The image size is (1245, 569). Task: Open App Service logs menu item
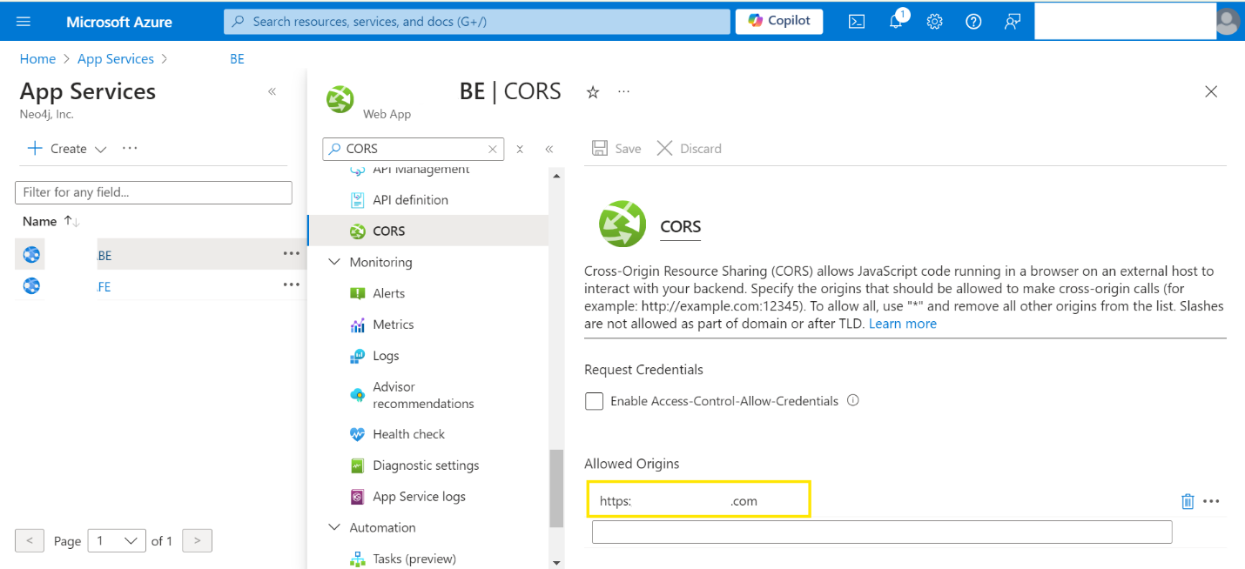point(419,497)
